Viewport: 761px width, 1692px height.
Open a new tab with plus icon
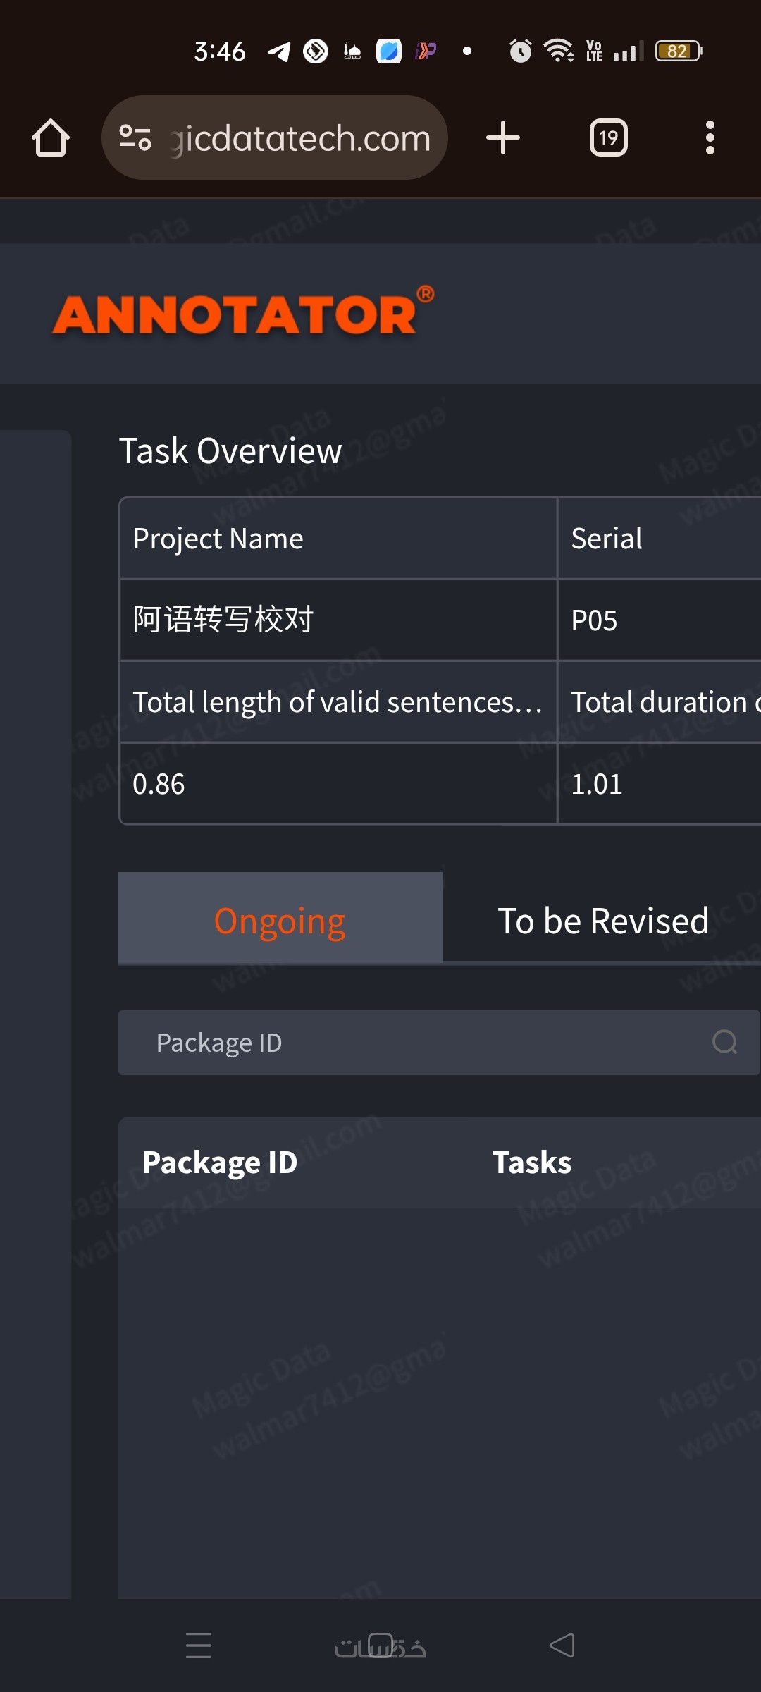pyautogui.click(x=503, y=137)
